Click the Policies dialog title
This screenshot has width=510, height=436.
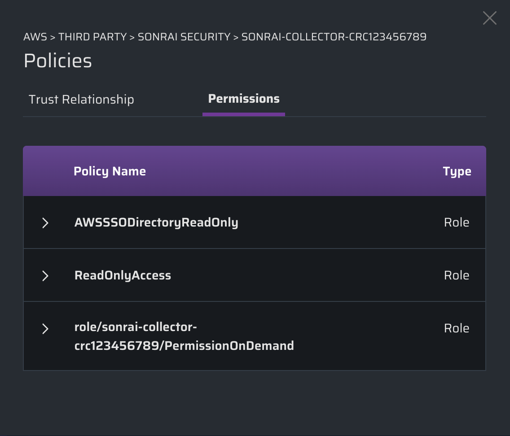point(57,61)
